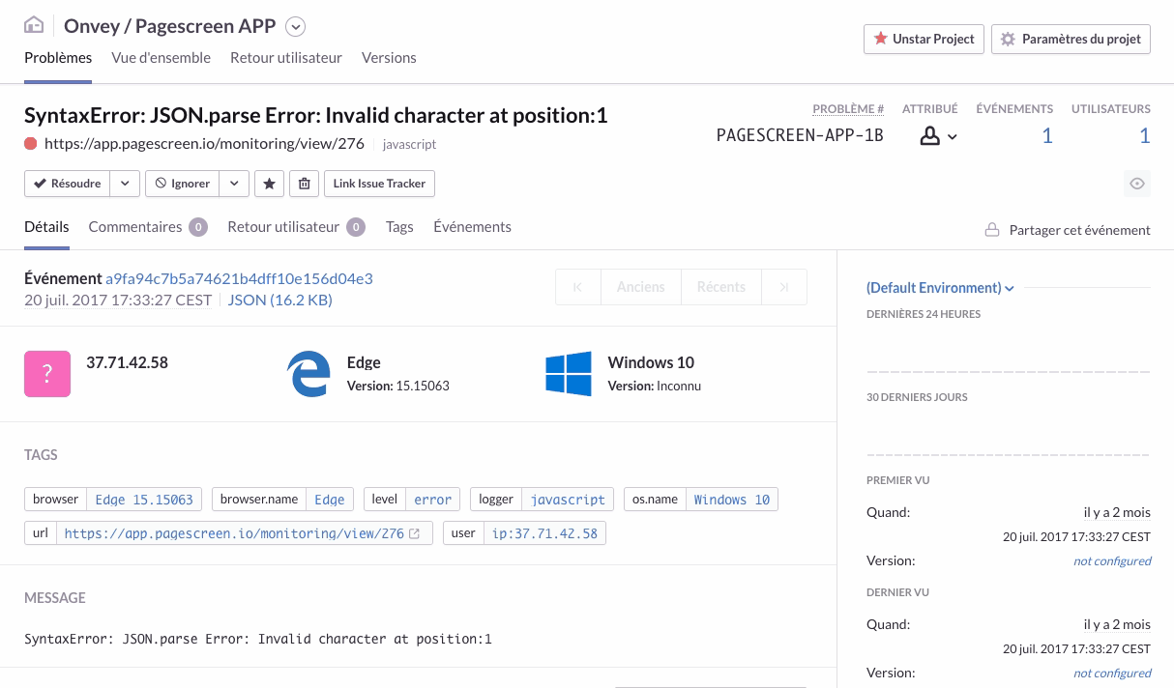
Task: Download the JSON (16.2 KB) link
Action: tap(279, 300)
